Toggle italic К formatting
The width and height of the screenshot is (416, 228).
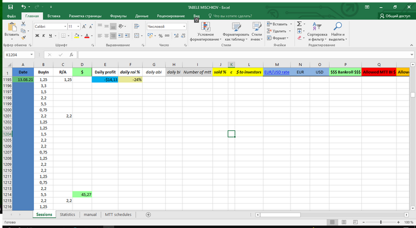[x=43, y=36]
